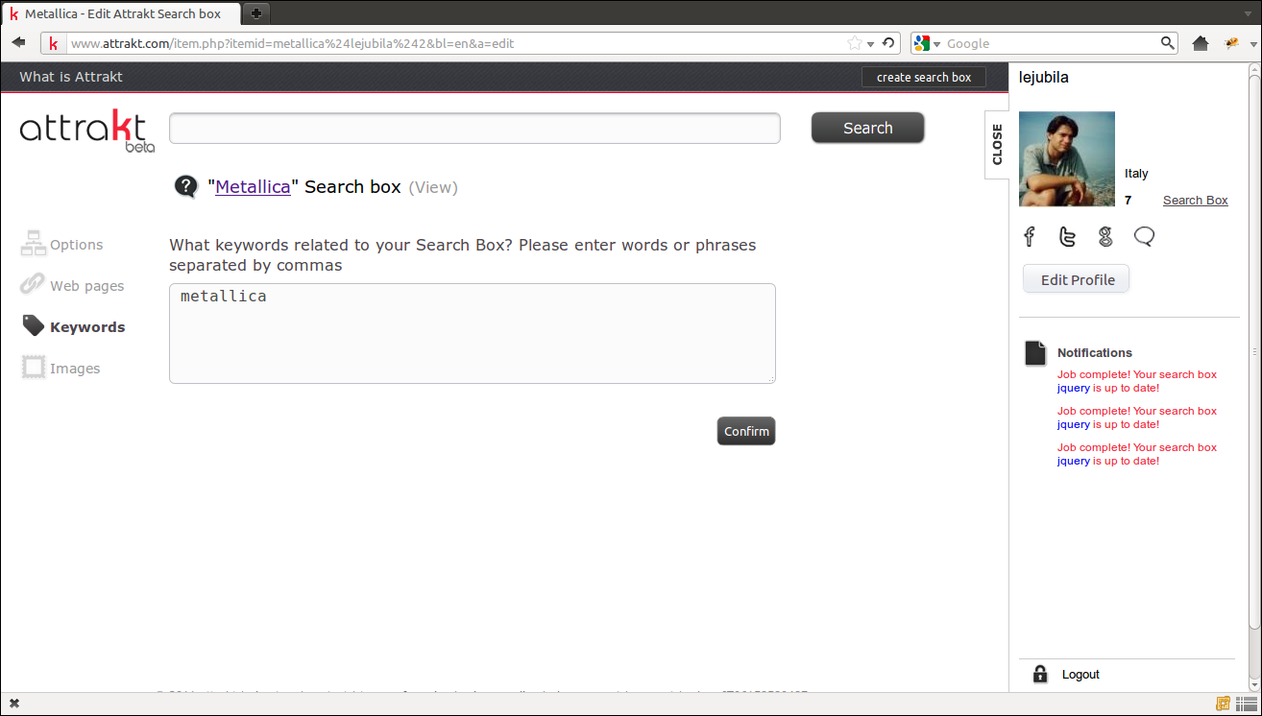Click the attrakt site favicon in URL bar
Viewport: 1262px width, 716px height.
pos(54,43)
